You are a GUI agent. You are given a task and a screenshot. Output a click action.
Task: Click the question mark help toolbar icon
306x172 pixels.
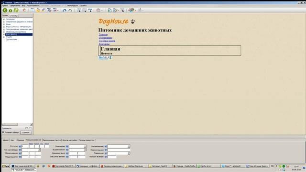pyautogui.click(x=98, y=10)
